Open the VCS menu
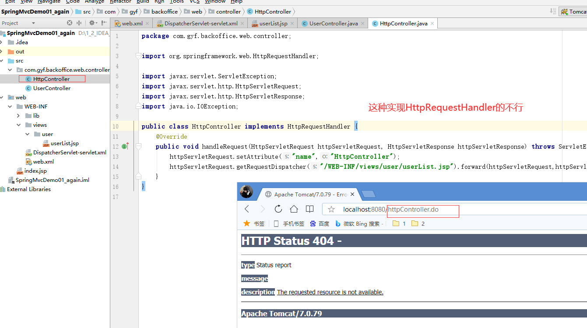This screenshot has width=587, height=328. 194,2
